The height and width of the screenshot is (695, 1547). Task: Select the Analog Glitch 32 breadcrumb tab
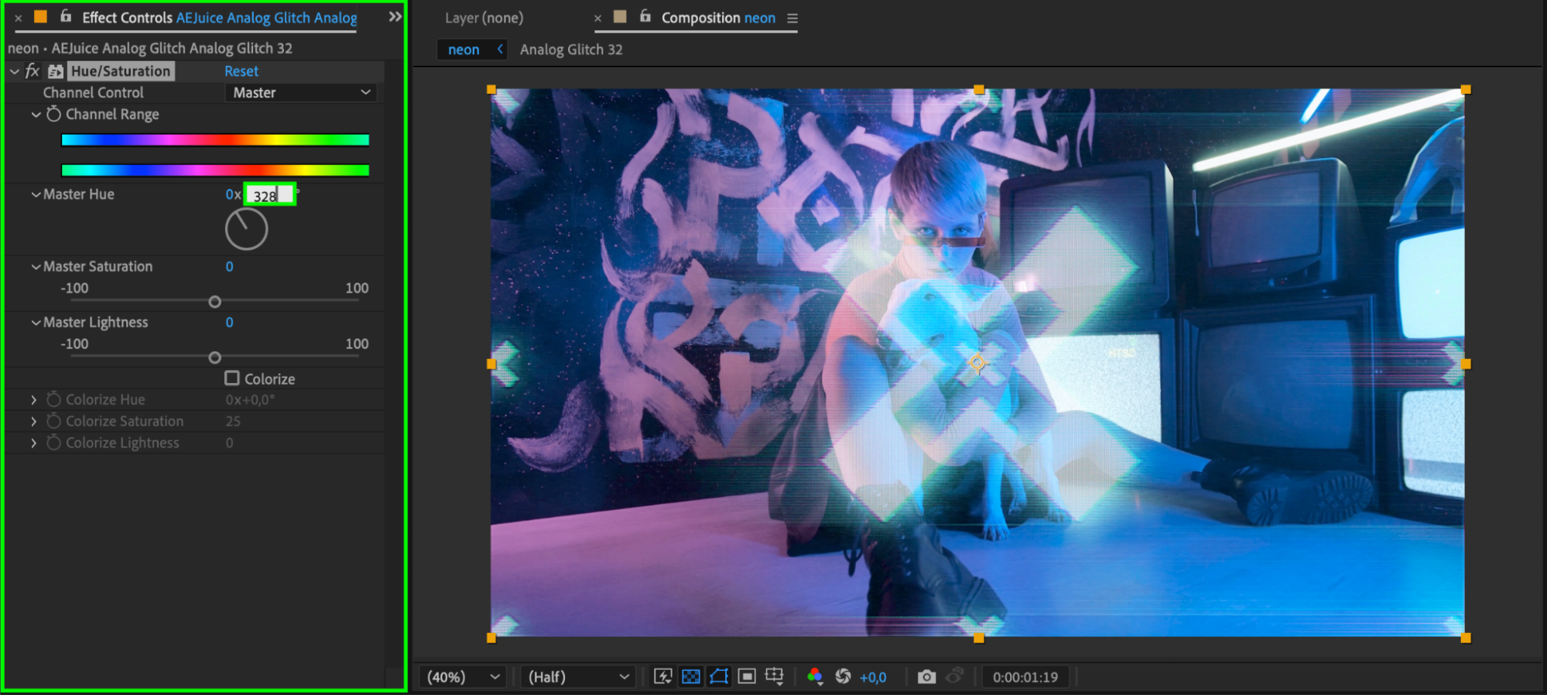coord(571,50)
